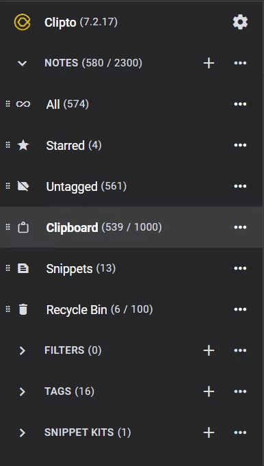This screenshot has height=466, width=264.
Task: Click the Starred star icon
Action: (x=23, y=145)
